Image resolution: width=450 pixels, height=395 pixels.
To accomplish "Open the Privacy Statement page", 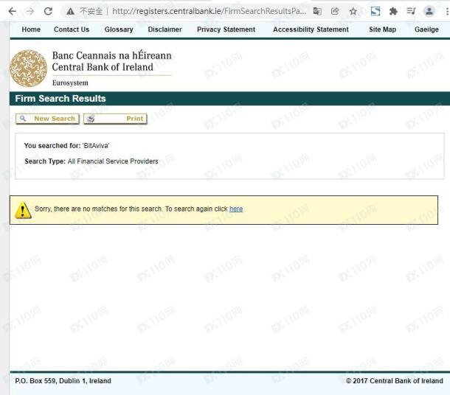I will pos(226,29).
